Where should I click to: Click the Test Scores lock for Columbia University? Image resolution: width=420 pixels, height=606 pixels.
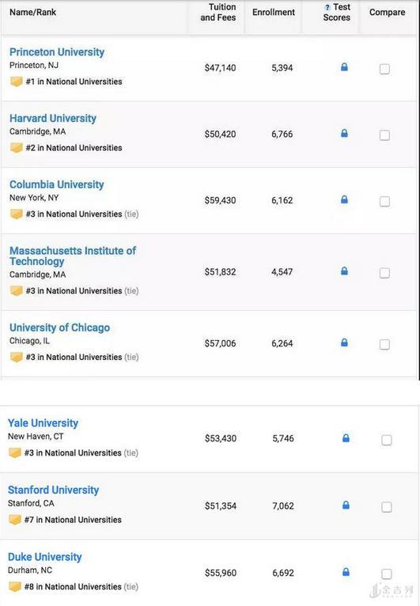click(x=344, y=199)
